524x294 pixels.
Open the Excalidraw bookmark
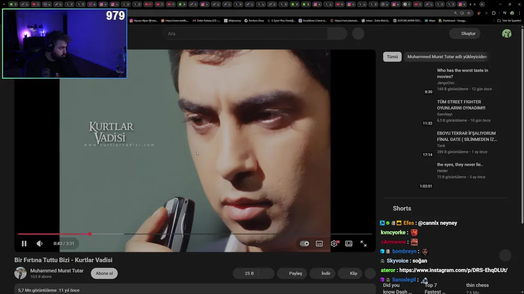pos(312,20)
